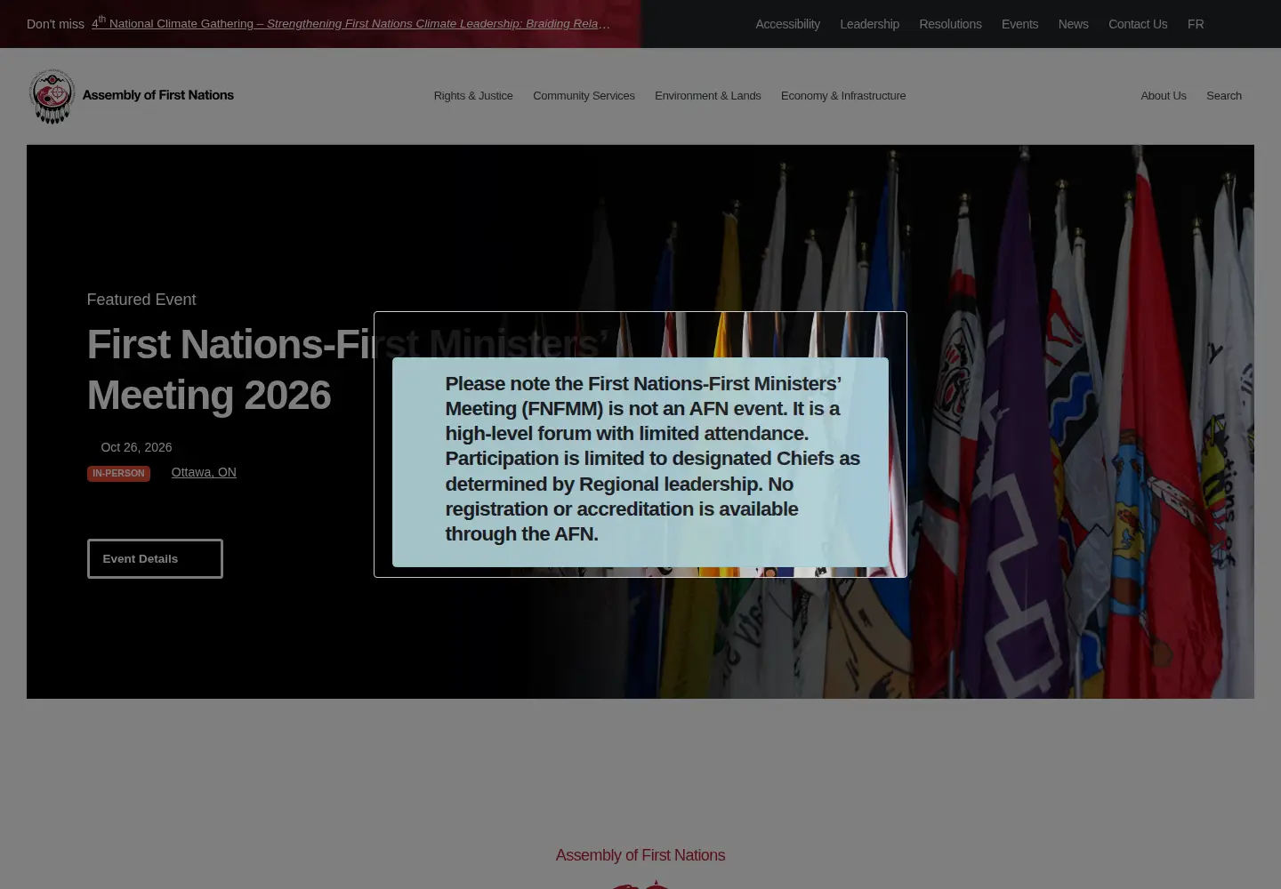Open the Resolutions page
The height and width of the screenshot is (889, 1281).
[950, 24]
